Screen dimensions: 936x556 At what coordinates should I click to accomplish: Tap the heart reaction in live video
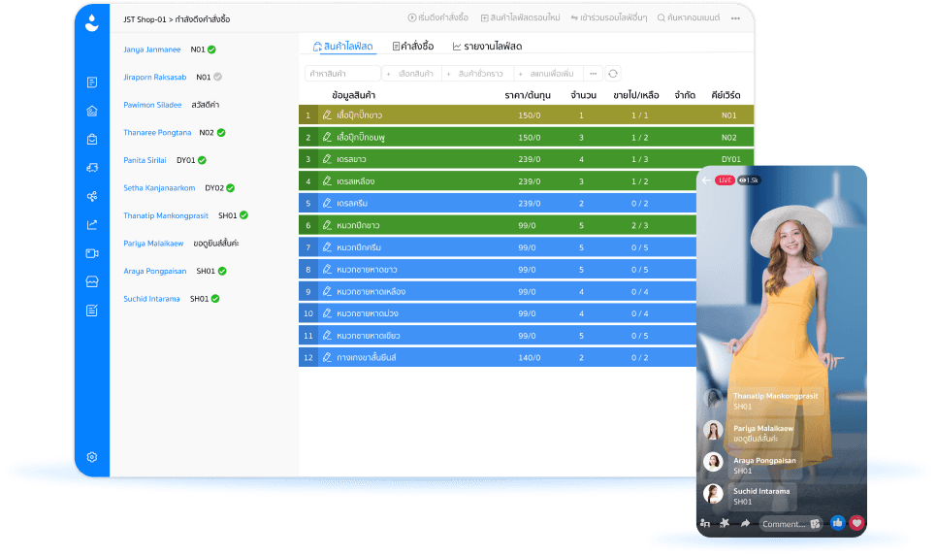point(856,523)
